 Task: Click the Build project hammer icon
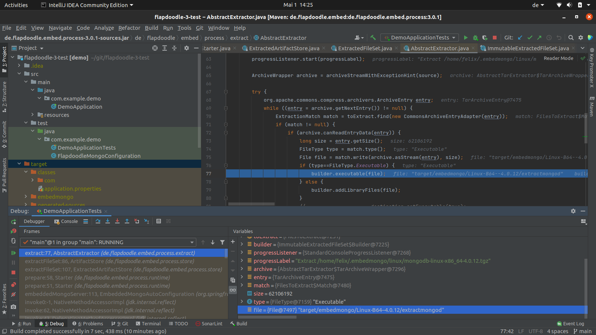click(x=373, y=38)
